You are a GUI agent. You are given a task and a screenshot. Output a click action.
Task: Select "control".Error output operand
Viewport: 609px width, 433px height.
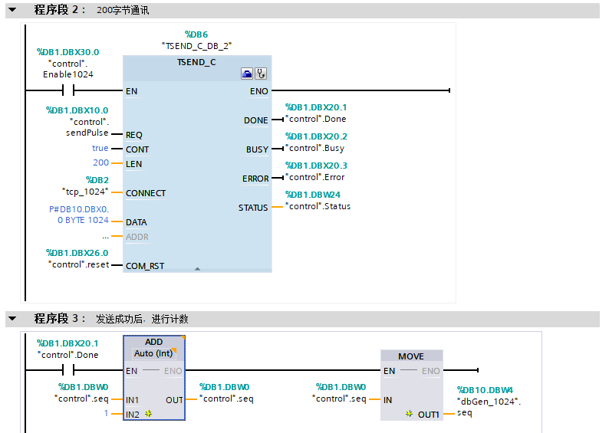[x=314, y=177]
